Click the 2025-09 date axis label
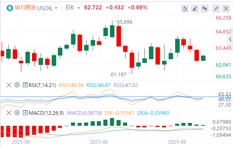233x147 pixels. (177, 142)
